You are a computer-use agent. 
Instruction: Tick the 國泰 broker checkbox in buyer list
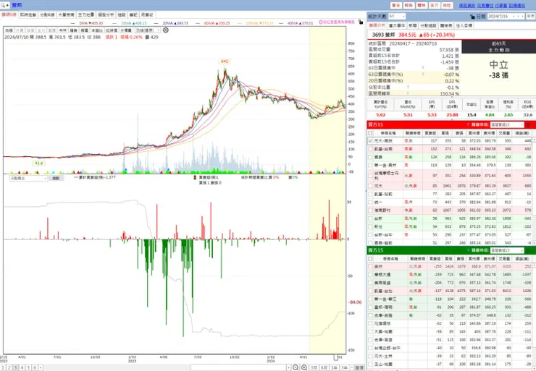pos(370,158)
